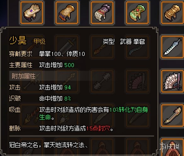Select the golden glove in the top-right slot

point(173,13)
